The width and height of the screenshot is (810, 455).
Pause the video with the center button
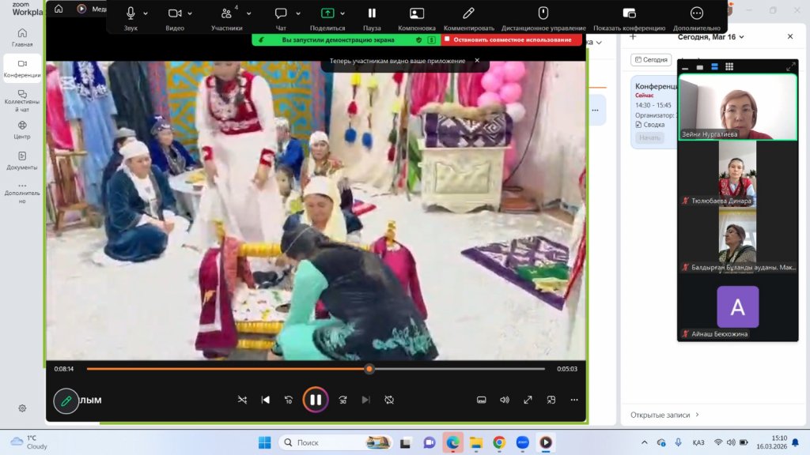tap(315, 400)
